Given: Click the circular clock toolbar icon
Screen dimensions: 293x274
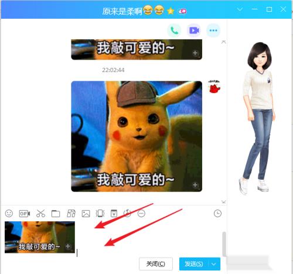Looking at the screenshot, I should 127,214.
